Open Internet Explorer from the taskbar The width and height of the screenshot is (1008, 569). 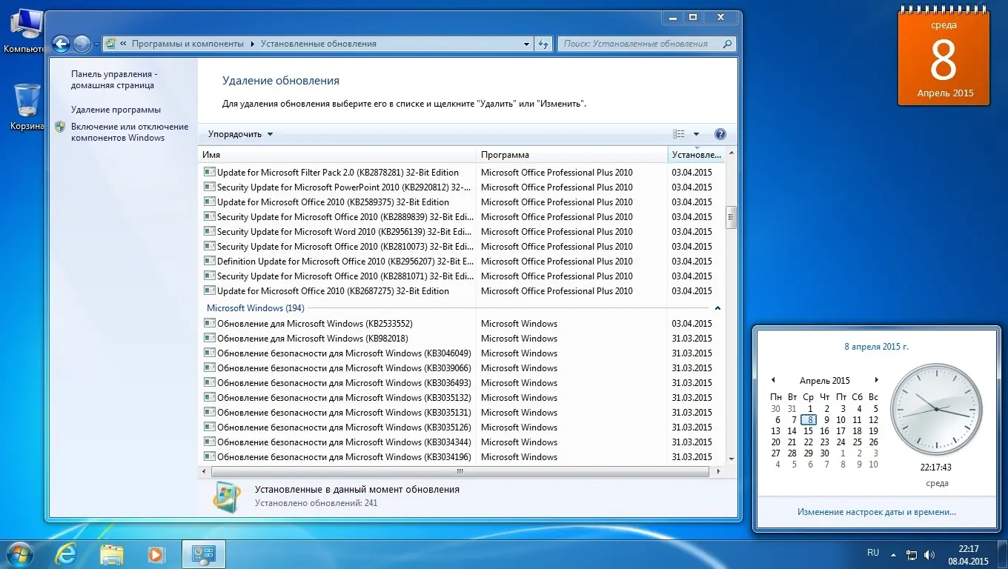pyautogui.click(x=66, y=554)
